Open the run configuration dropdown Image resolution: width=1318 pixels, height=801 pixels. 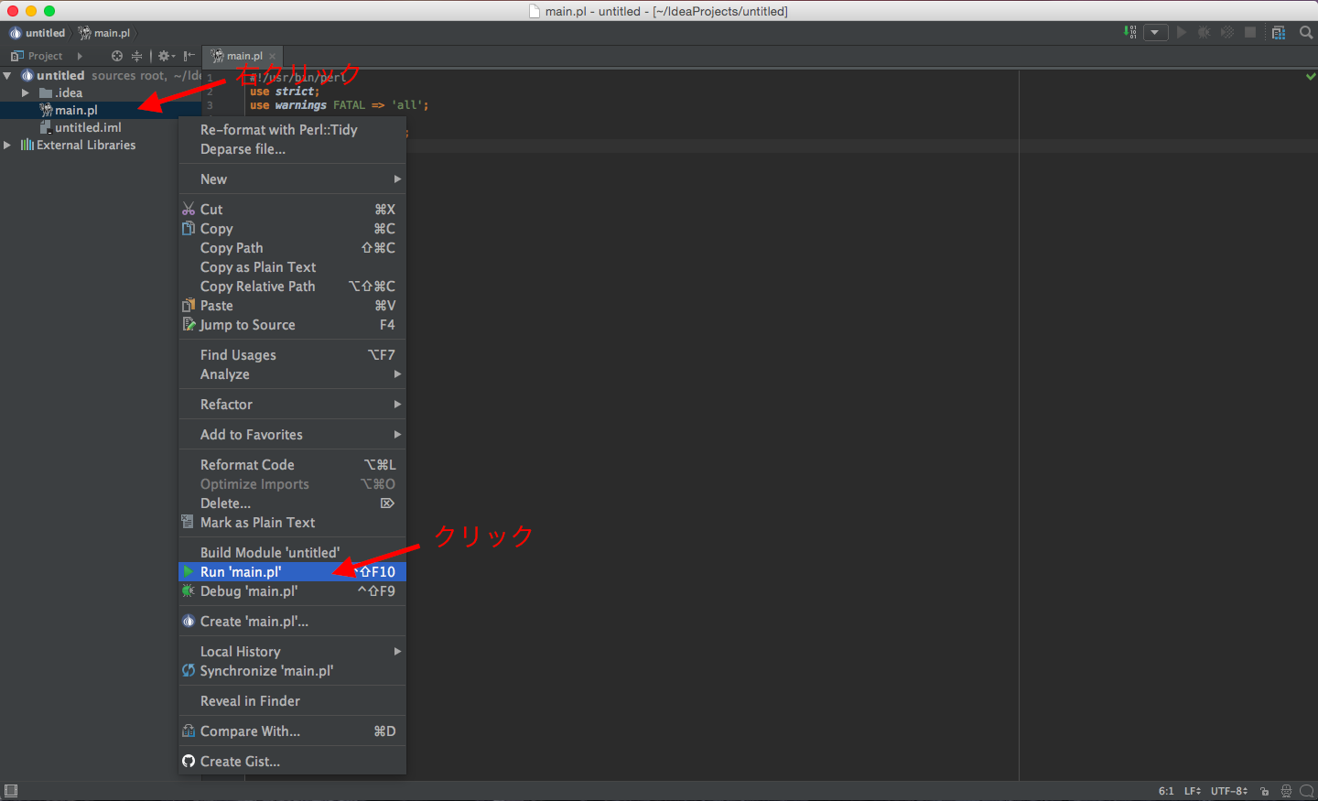pyautogui.click(x=1155, y=32)
